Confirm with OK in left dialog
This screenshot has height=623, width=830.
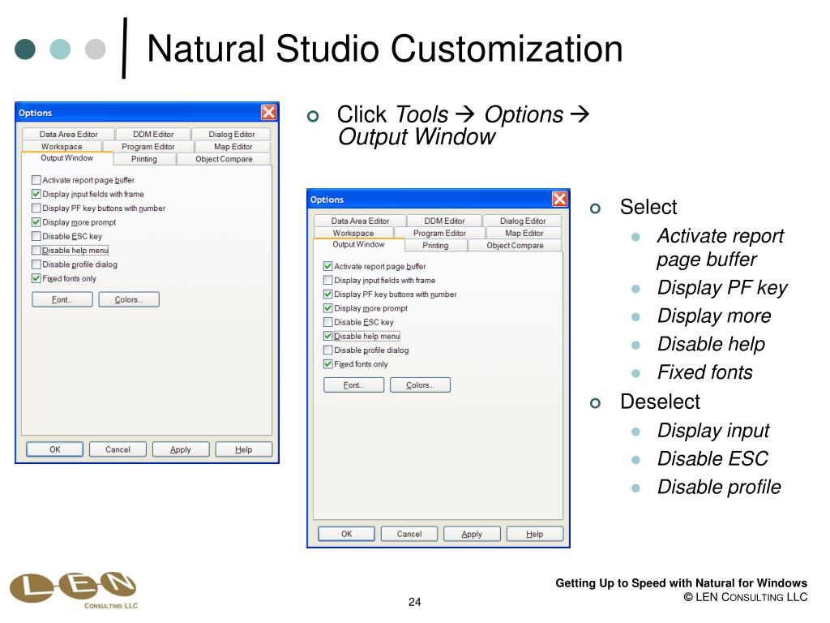pos(54,449)
